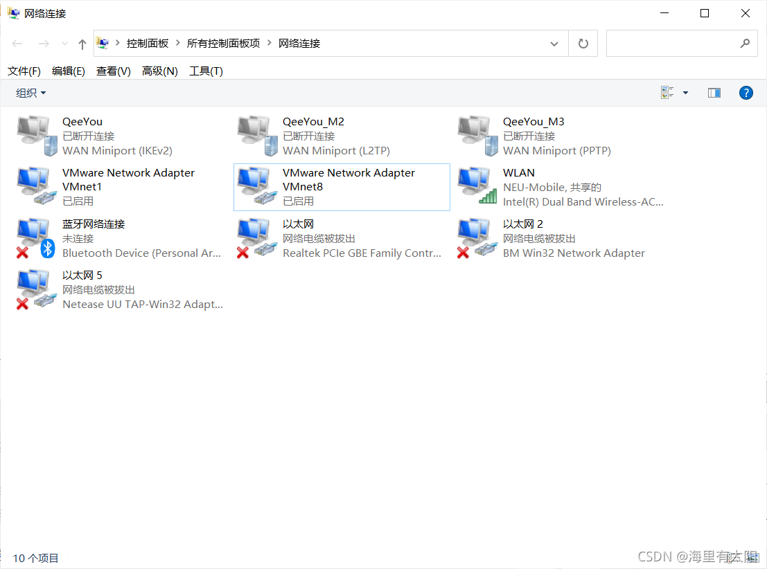767x569 pixels.
Task: Click the NEU-Mobile, 共享的 status text
Action: coord(552,187)
